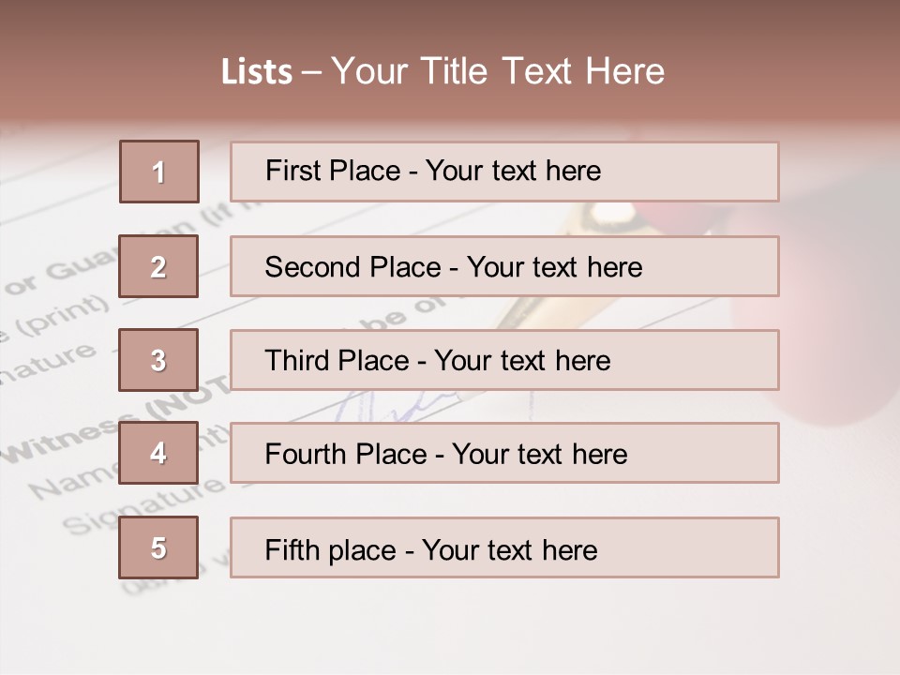Click the bold word "Lists" in title
900x675 pixels.
pos(257,72)
